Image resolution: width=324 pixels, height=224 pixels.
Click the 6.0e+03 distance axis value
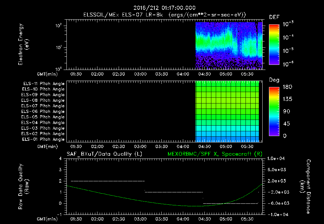(277, 170)
